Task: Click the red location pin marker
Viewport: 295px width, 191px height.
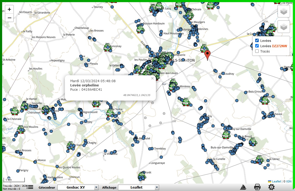Action: tap(208, 55)
